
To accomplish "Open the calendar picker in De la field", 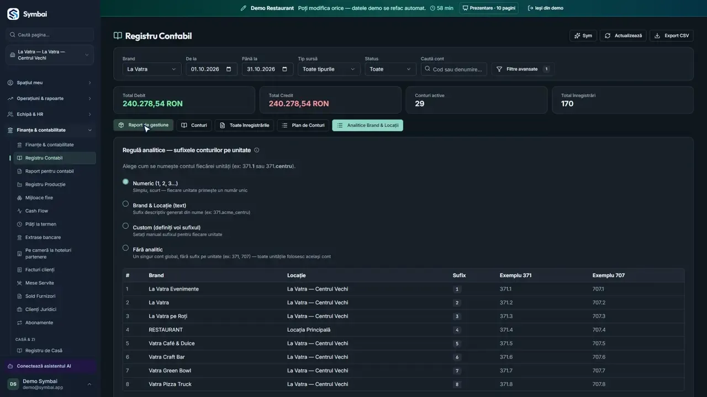I will click(228, 69).
